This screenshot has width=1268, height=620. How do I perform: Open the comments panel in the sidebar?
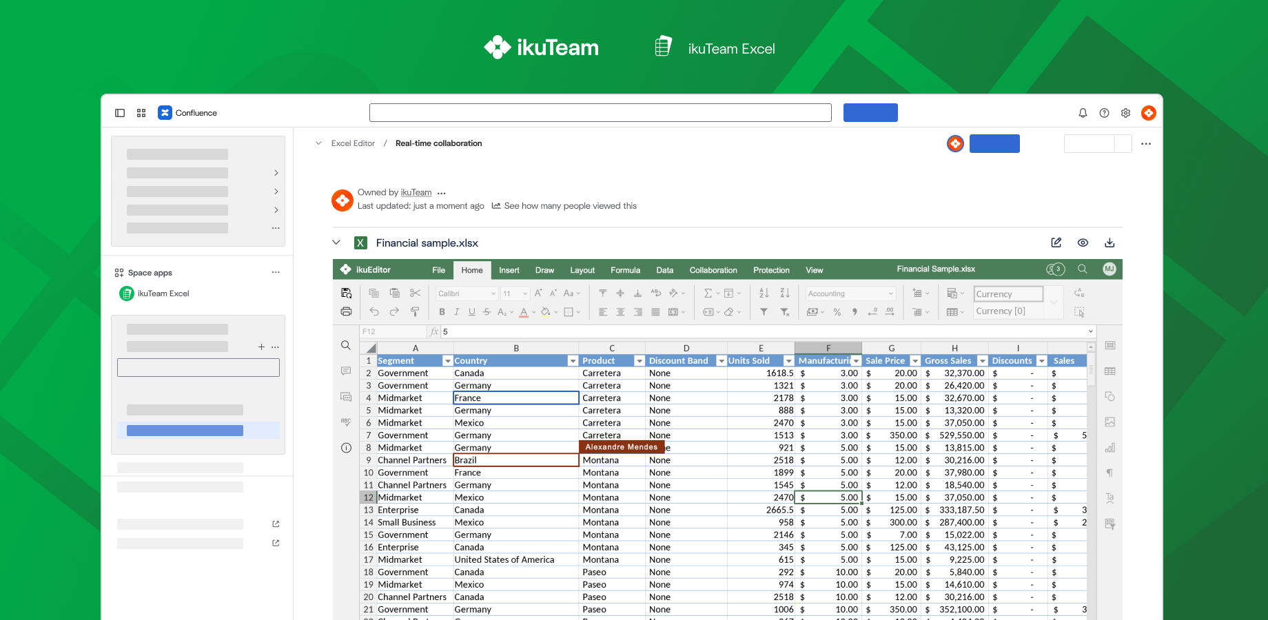coord(346,371)
